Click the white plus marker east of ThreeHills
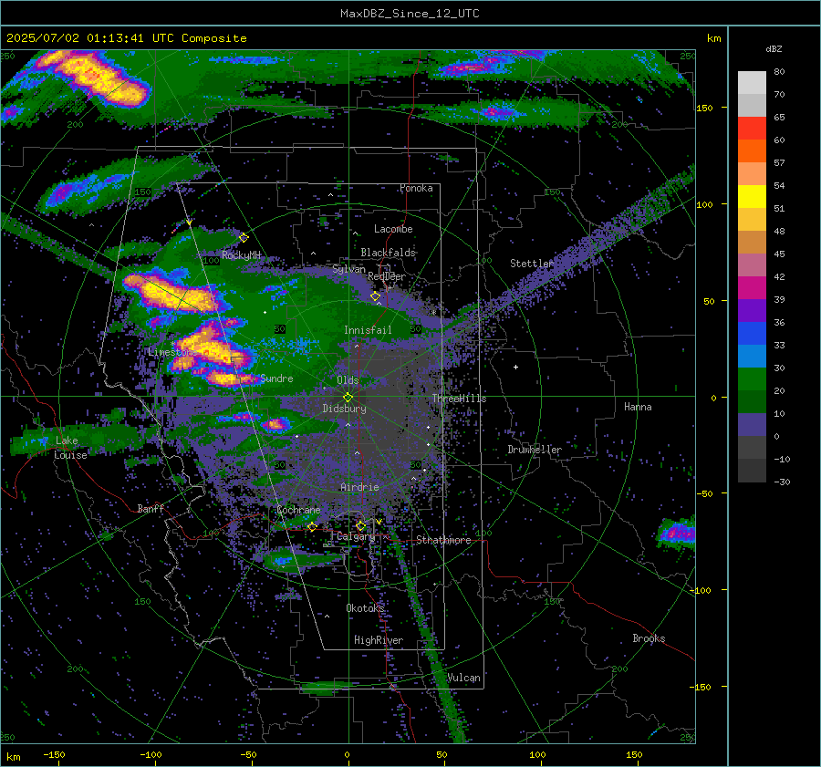The width and height of the screenshot is (821, 767). coord(515,367)
